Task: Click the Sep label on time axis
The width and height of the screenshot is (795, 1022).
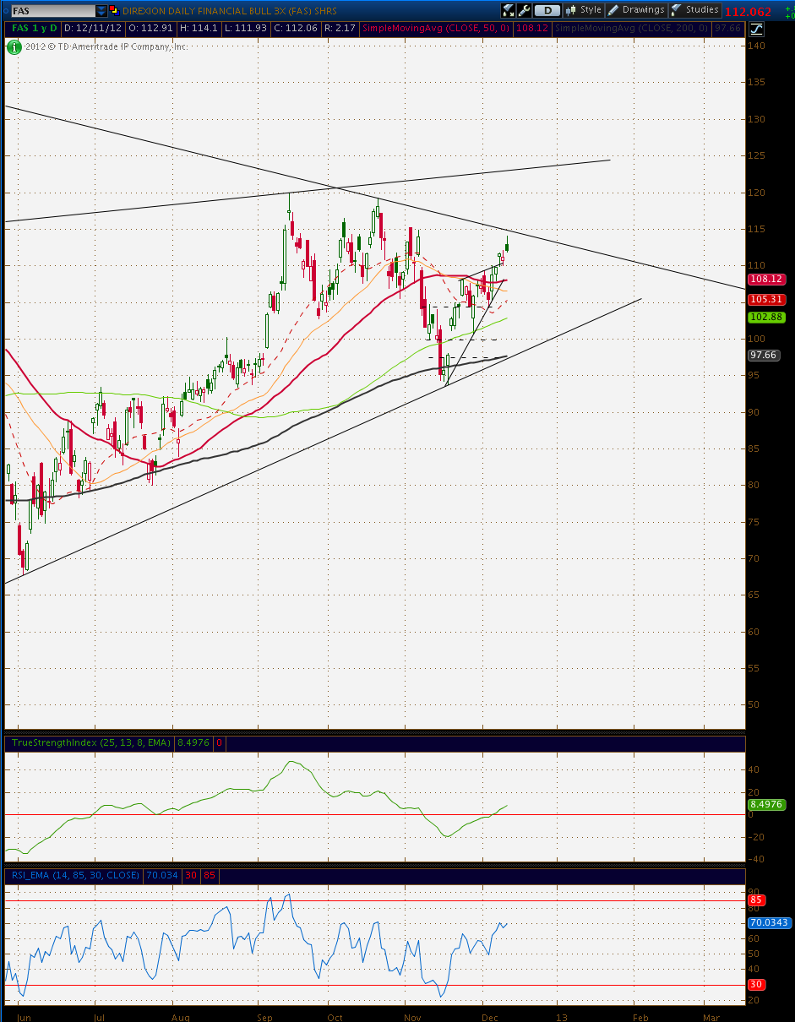Action: 265,1018
